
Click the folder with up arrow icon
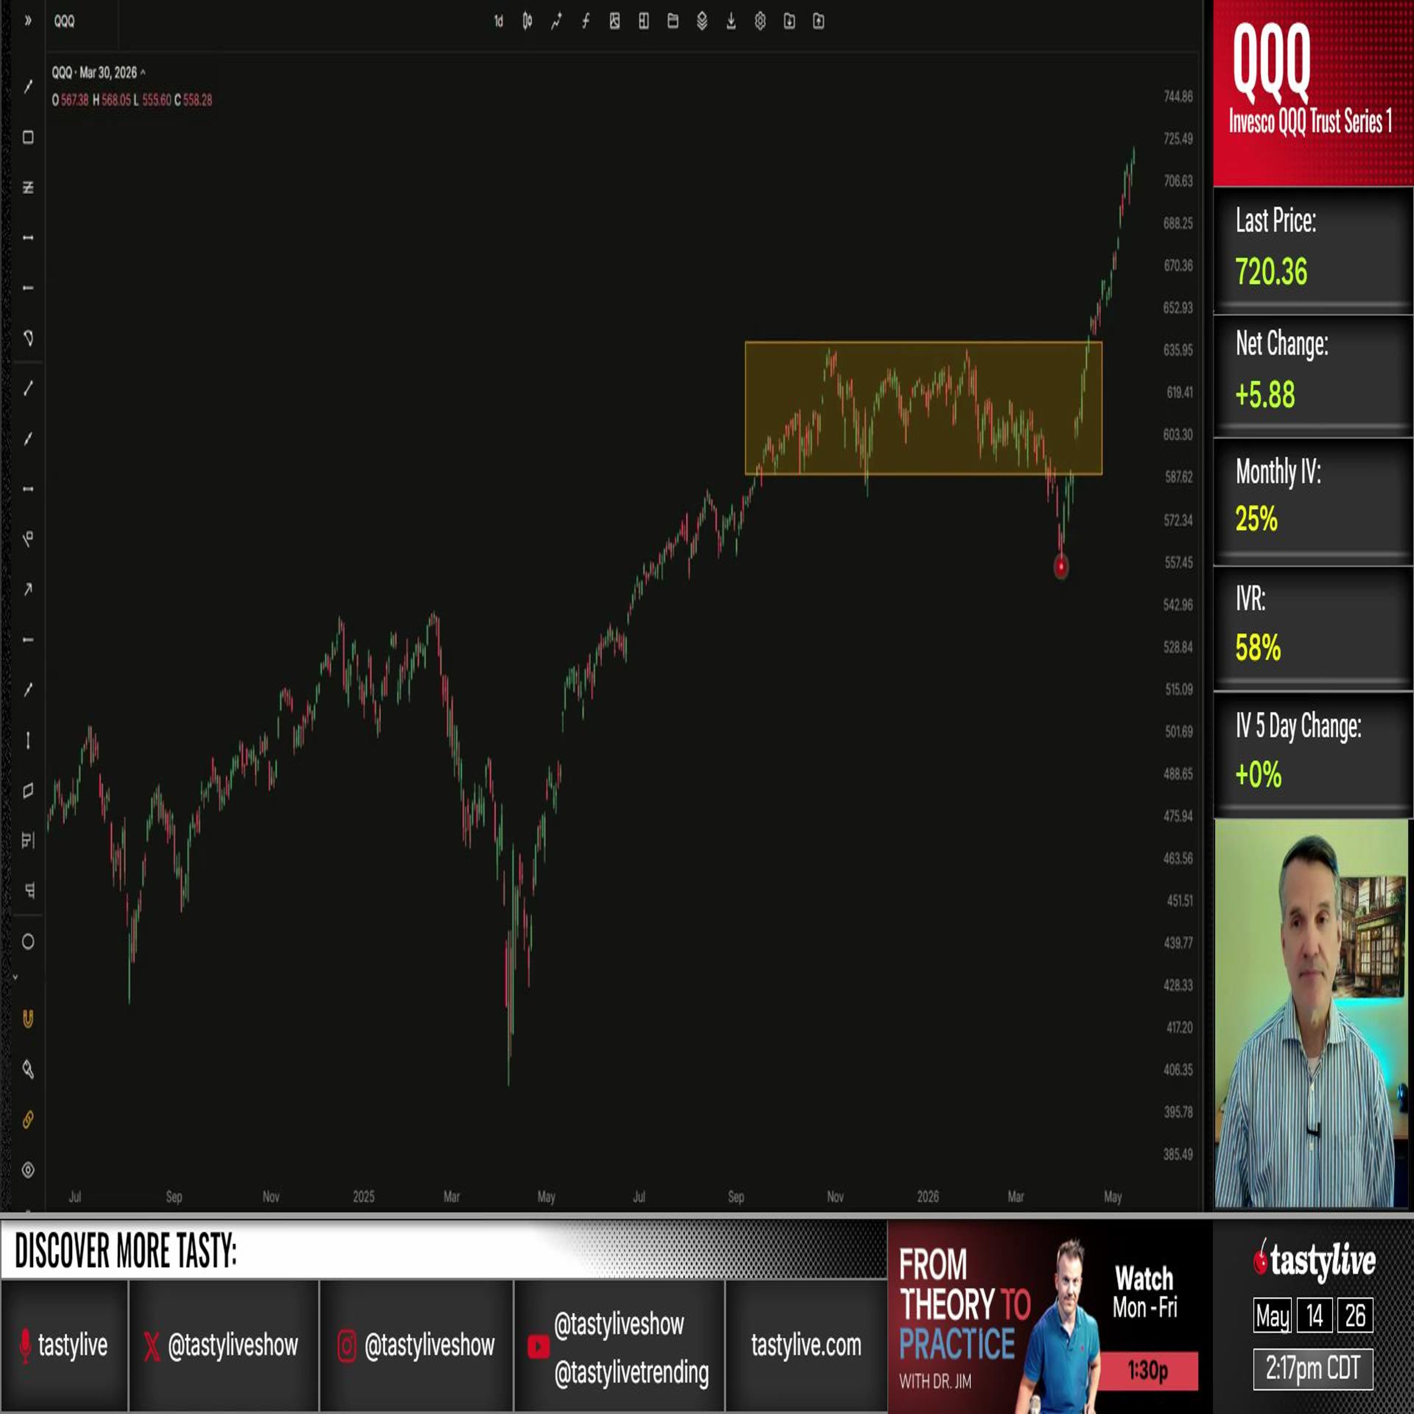pos(818,21)
